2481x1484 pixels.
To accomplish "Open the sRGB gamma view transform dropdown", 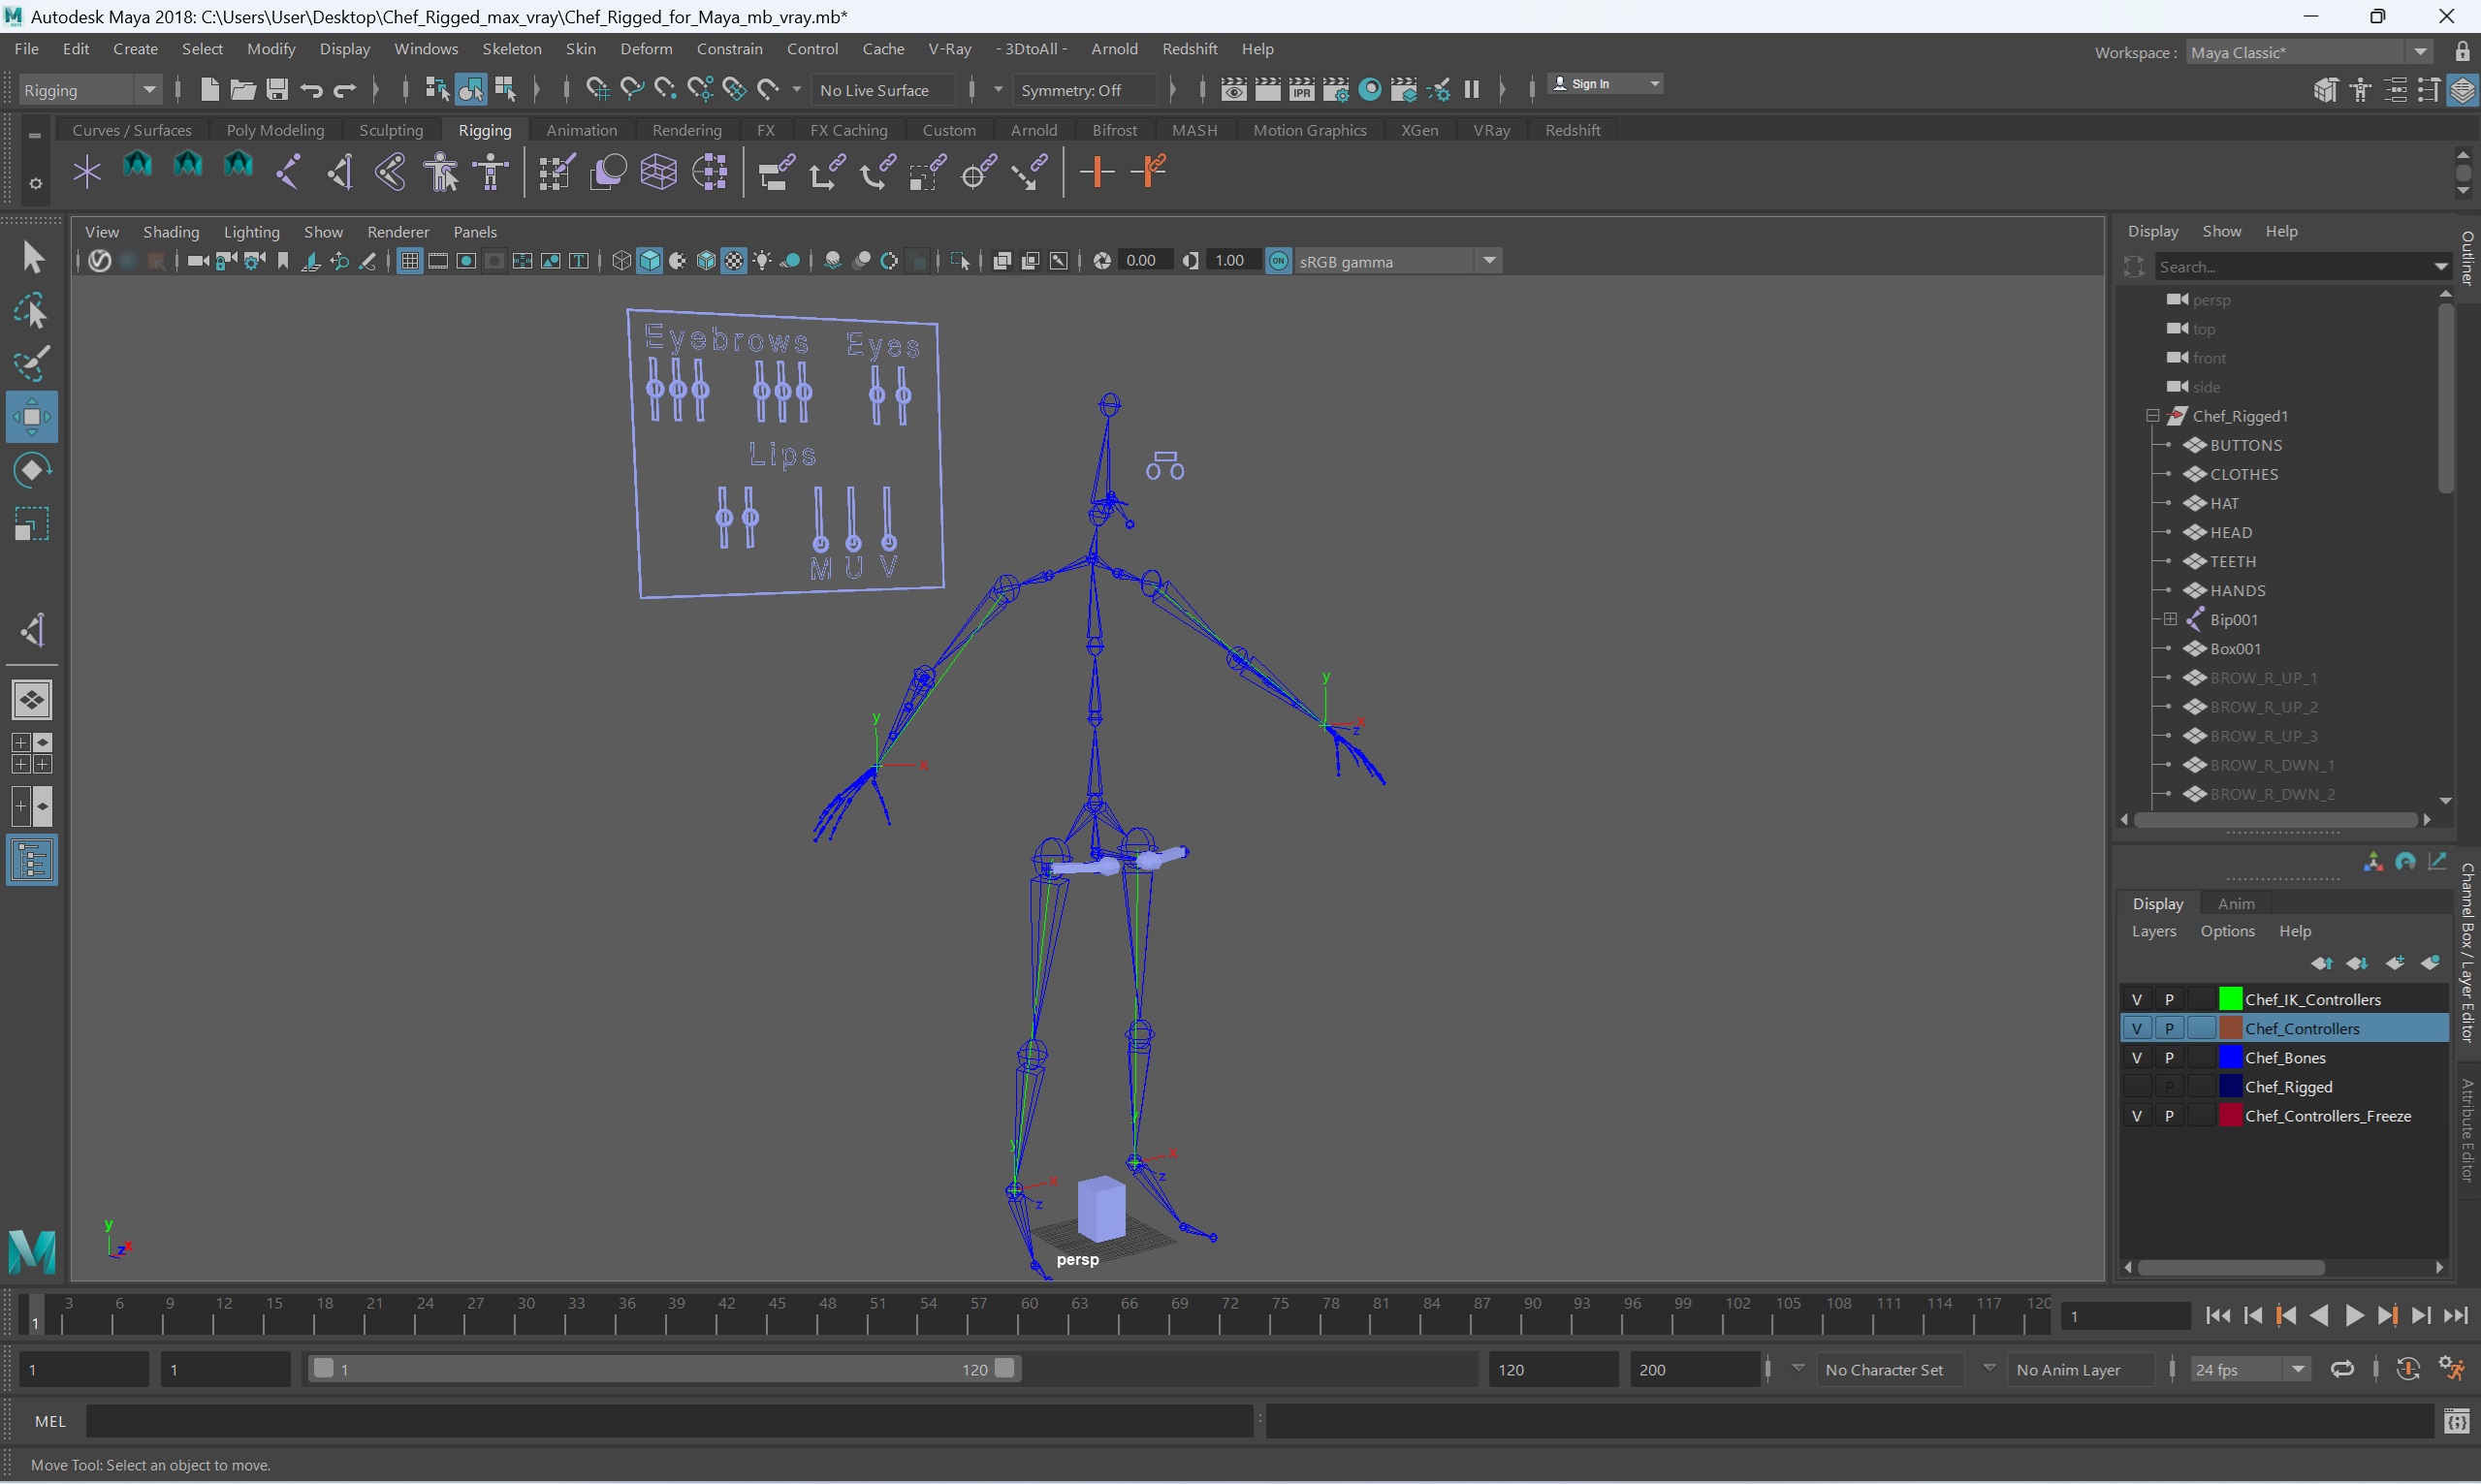I will (x=1398, y=261).
